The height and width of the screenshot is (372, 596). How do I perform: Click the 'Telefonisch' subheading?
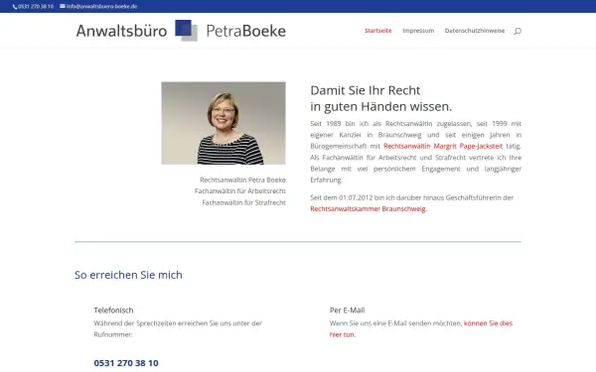click(x=113, y=310)
